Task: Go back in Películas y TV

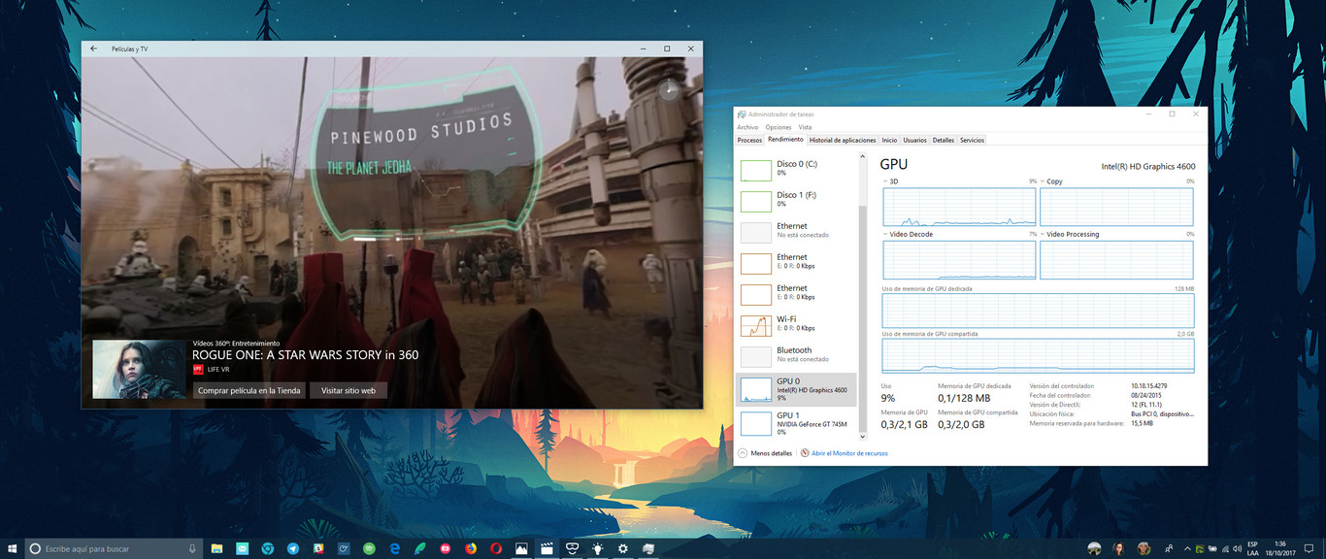Action: tap(94, 49)
